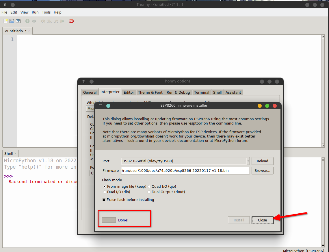Screen dimensions: 329x252
Task: Click Shell scrollbar down arrow
Action: point(323,246)
